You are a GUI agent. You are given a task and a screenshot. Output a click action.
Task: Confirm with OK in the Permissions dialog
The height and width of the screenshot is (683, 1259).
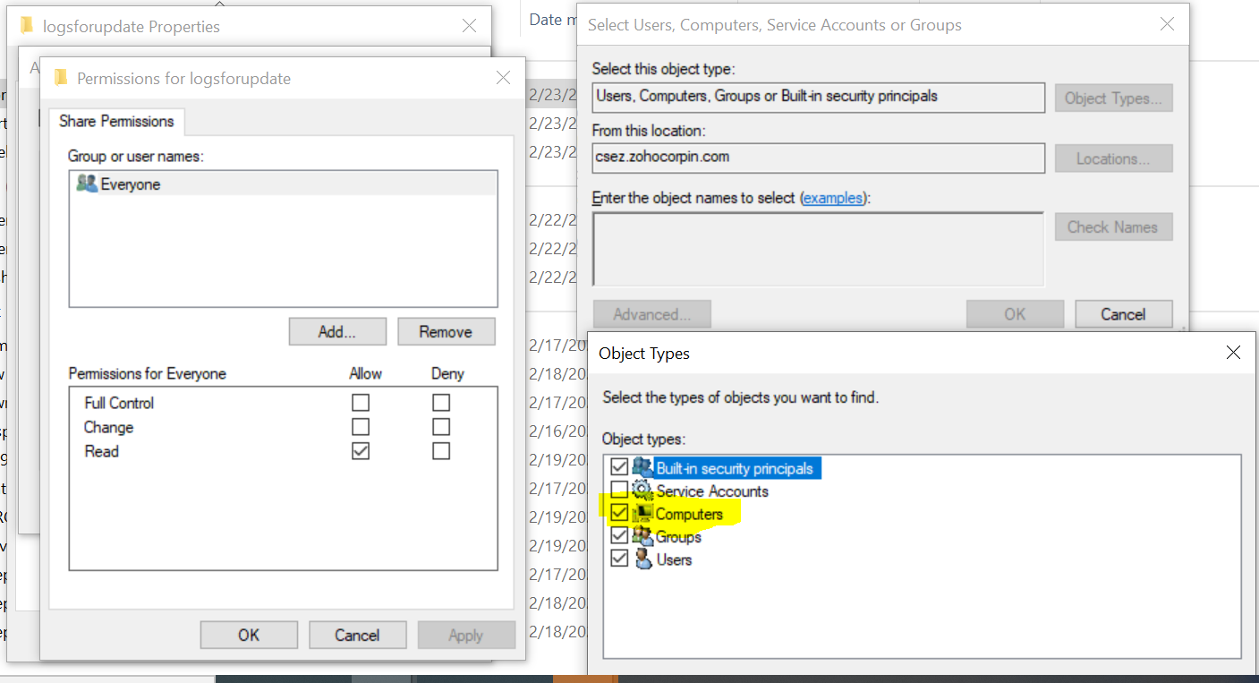point(249,635)
